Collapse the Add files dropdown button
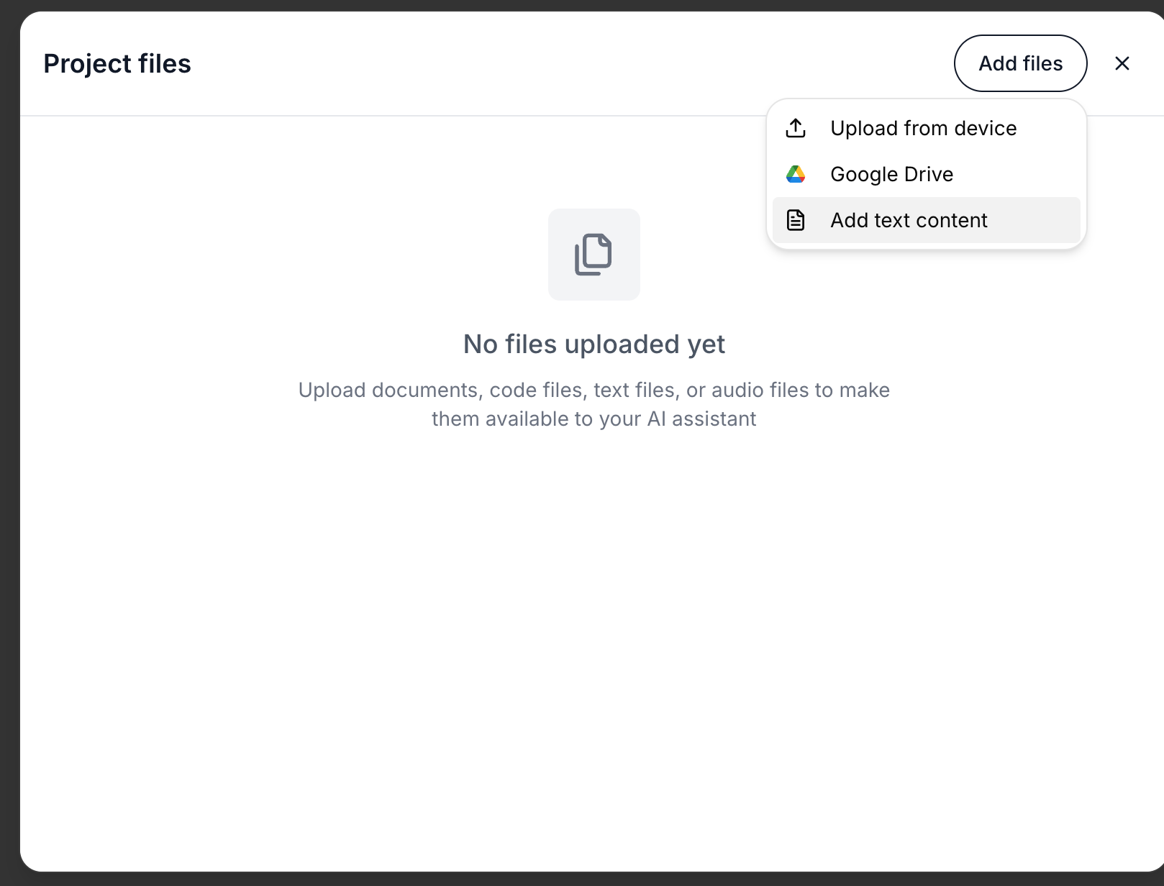The height and width of the screenshot is (886, 1164). [x=1020, y=63]
